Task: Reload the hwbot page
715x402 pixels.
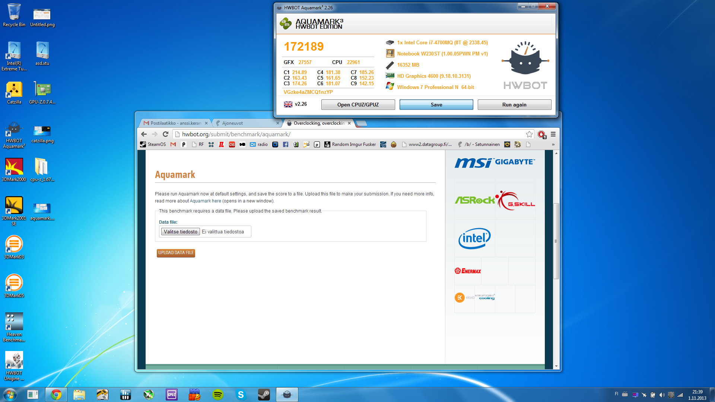Action: 166,134
